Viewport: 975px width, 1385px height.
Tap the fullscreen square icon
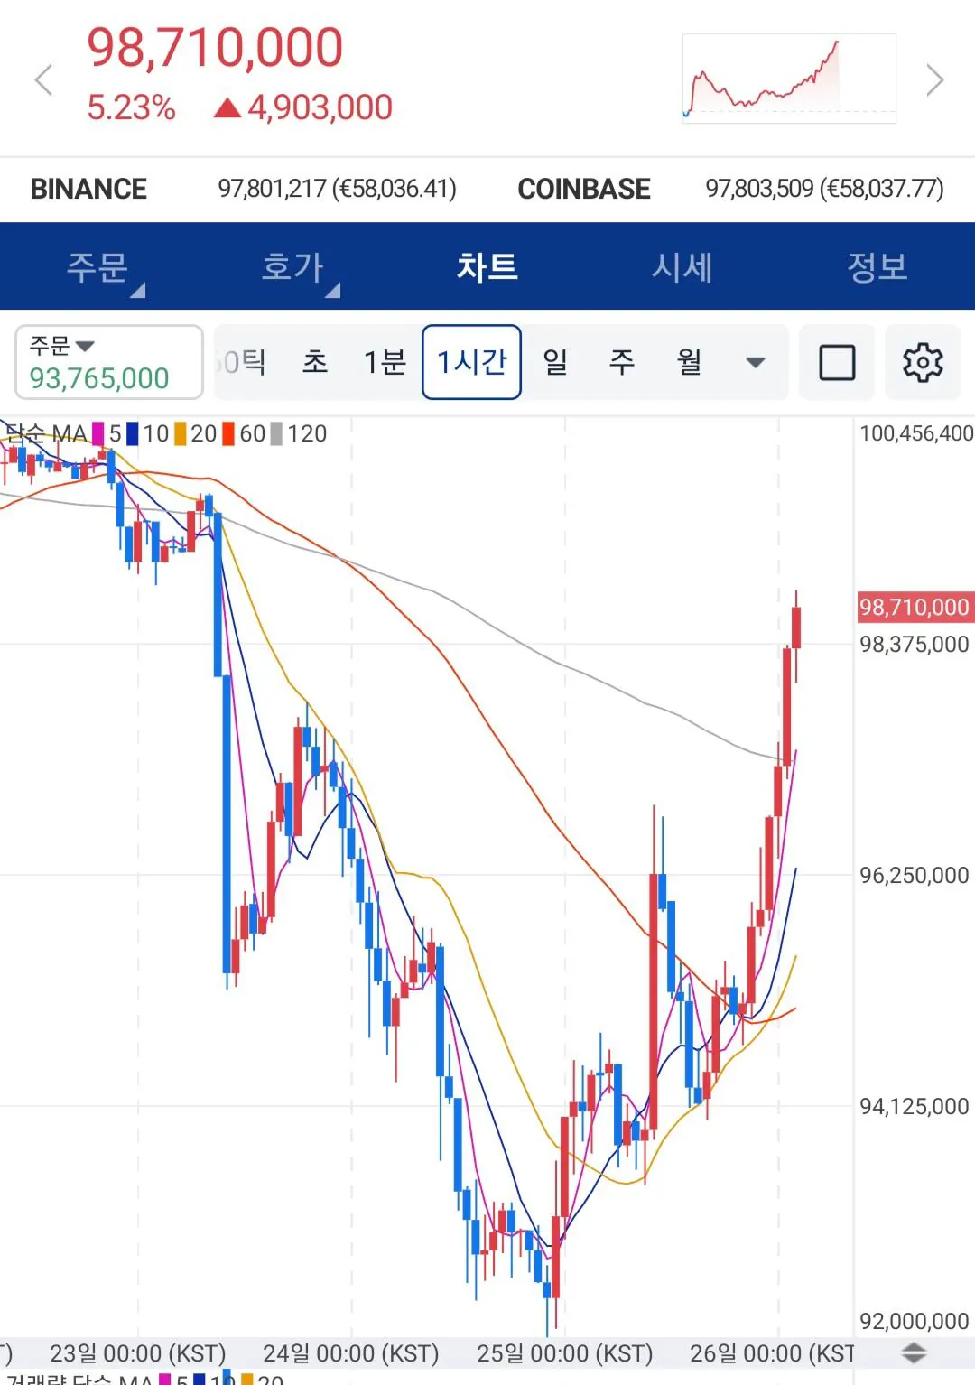(837, 363)
